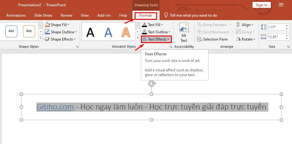Switch to the Animations tab

point(16,16)
